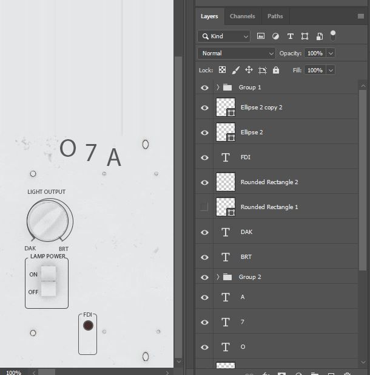Viewport: 370px width, 375px height.
Task: Hide the 7 text layer eye
Action: tap(204, 322)
